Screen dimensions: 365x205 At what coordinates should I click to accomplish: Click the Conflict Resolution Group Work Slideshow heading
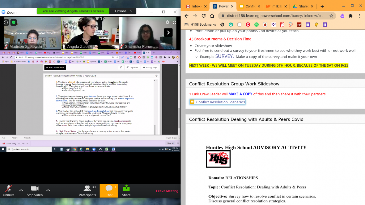234,84
